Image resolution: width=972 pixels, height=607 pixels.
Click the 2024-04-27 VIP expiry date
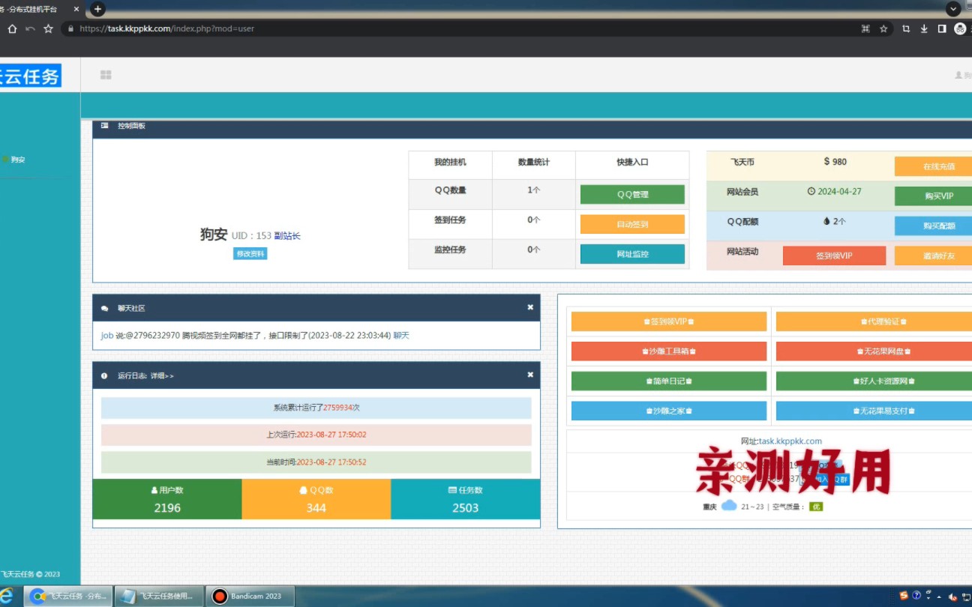coord(835,192)
